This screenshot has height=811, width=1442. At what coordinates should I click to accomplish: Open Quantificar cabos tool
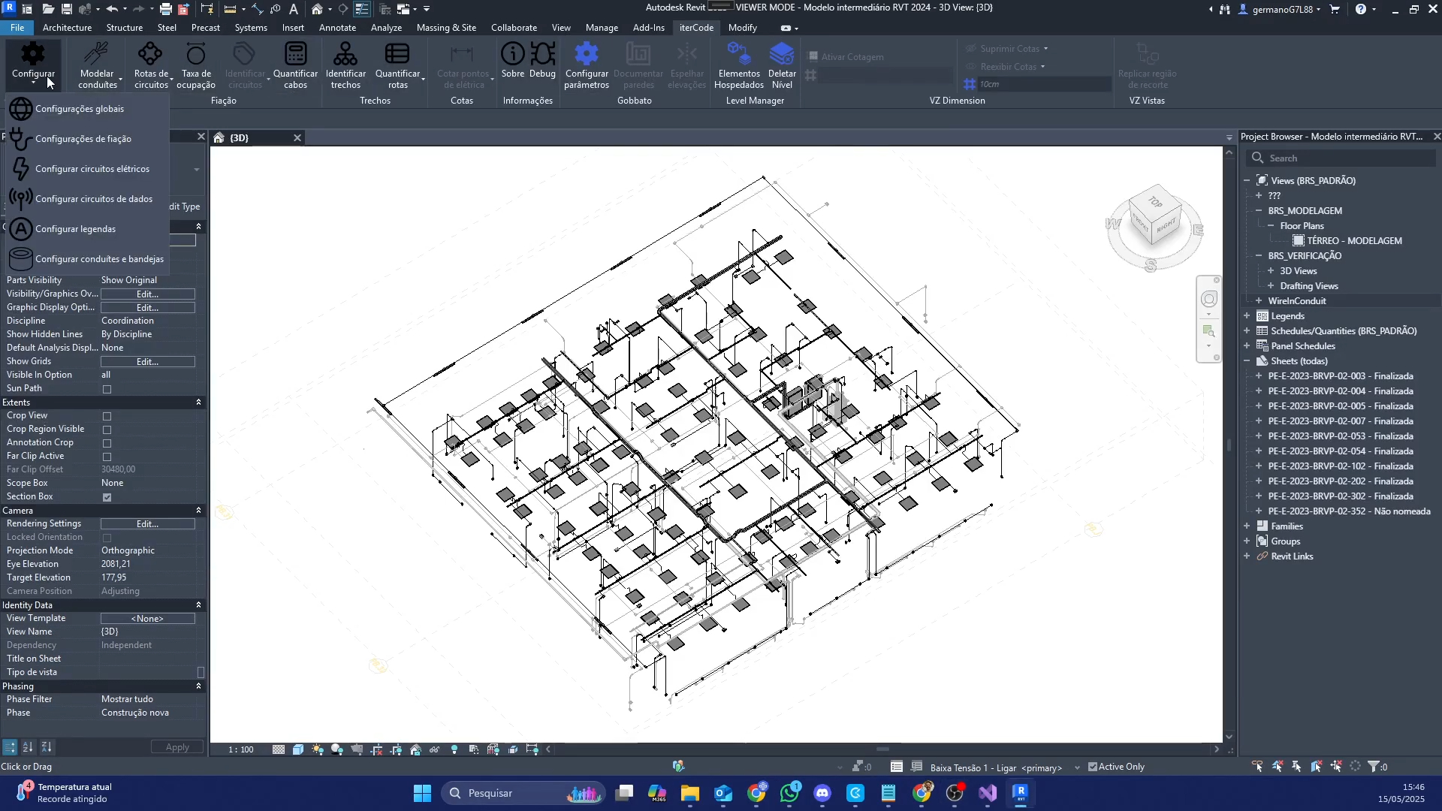[295, 54]
